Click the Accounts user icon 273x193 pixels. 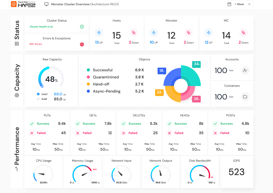[245, 70]
